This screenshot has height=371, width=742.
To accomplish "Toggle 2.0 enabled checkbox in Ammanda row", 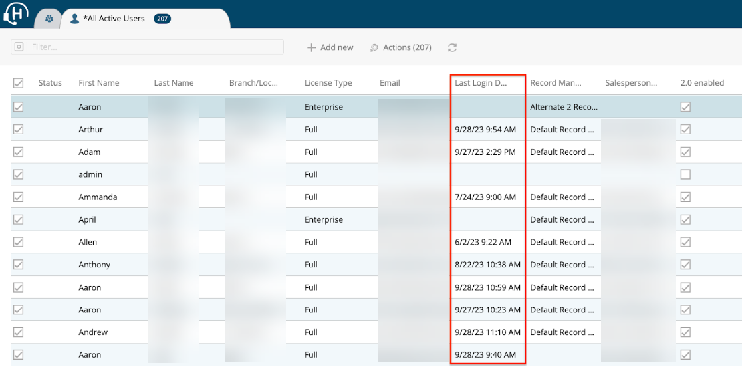I will coord(685,197).
